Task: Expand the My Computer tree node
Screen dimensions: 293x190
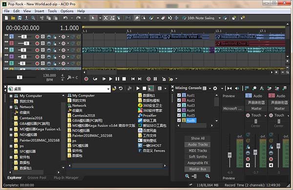Action: 11,96
